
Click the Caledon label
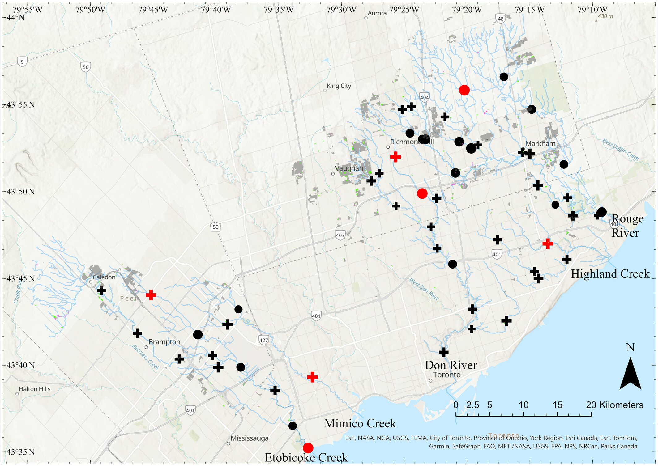104,277
